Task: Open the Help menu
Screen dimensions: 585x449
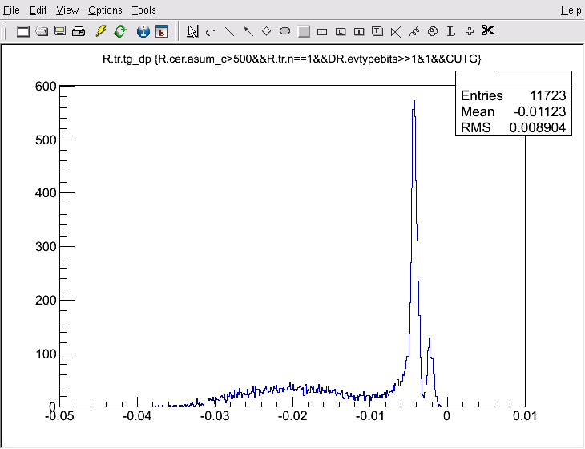Action: tap(571, 10)
